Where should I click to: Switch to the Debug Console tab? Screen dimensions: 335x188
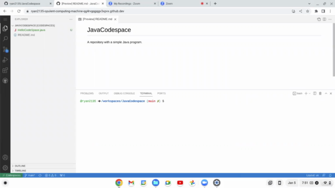[124, 93]
